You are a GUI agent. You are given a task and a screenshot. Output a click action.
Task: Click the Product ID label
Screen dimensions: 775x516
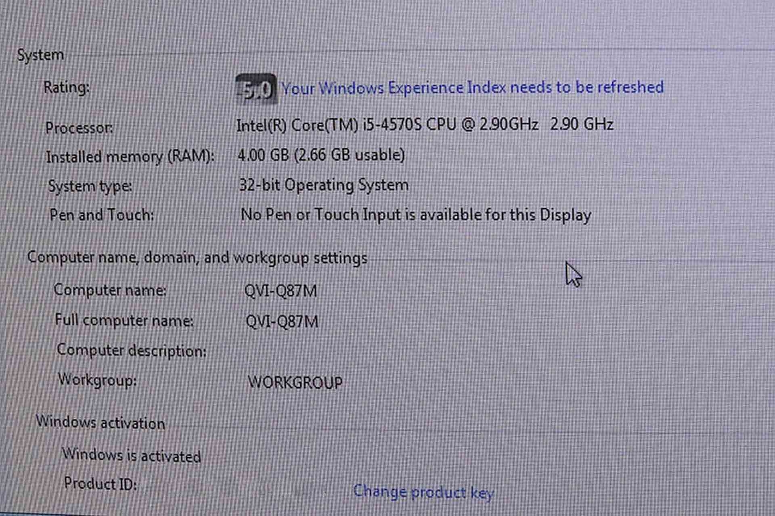click(101, 483)
